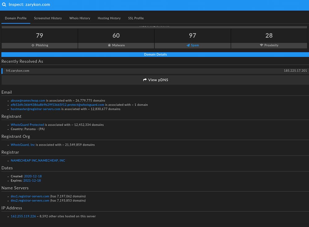This screenshot has width=309, height=227.
Task: Open IP address 162.255.119.226 link
Action: pos(23,216)
